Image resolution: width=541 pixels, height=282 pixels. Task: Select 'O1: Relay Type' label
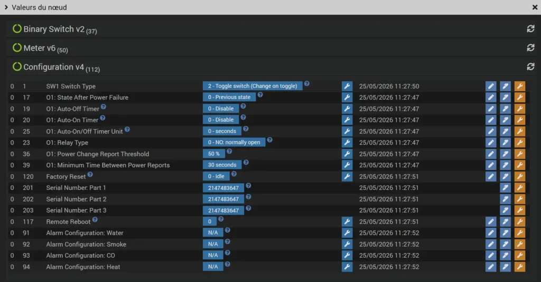pos(67,142)
